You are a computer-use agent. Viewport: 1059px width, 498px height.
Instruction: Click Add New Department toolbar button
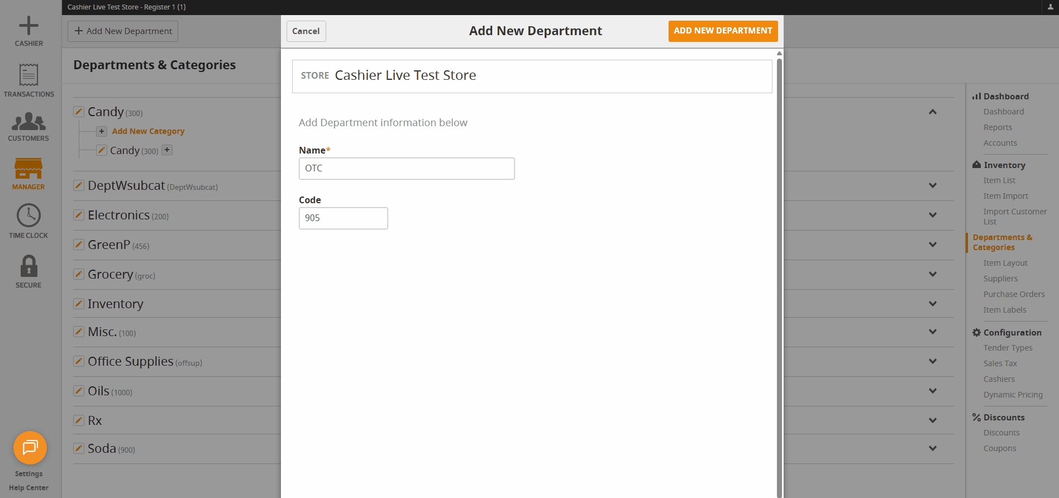[123, 31]
